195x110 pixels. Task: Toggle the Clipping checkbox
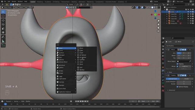pyautogui.click(x=177, y=64)
